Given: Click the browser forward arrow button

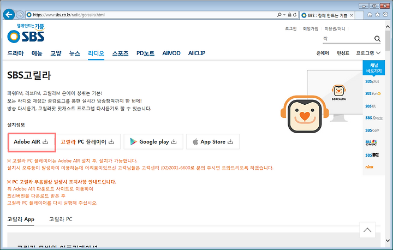Looking at the screenshot, I should (x=20, y=15).
